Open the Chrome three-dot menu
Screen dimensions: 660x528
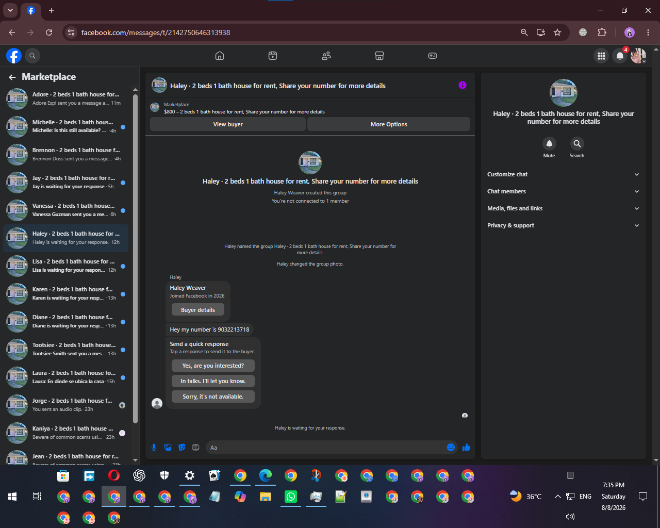(648, 32)
